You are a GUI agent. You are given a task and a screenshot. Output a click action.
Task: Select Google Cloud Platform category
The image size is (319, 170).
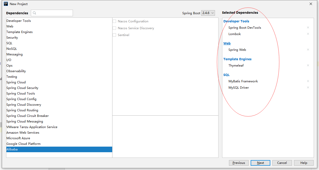59,144
